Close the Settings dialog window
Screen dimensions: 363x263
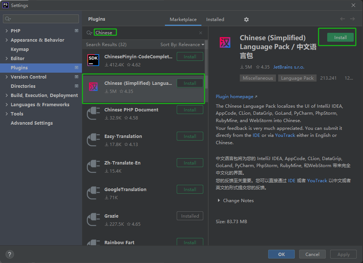tap(353, 5)
